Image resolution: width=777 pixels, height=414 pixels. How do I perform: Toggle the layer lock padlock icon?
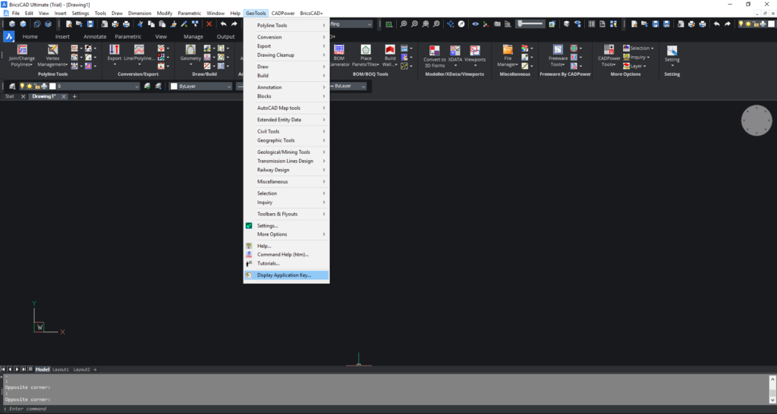(x=37, y=86)
